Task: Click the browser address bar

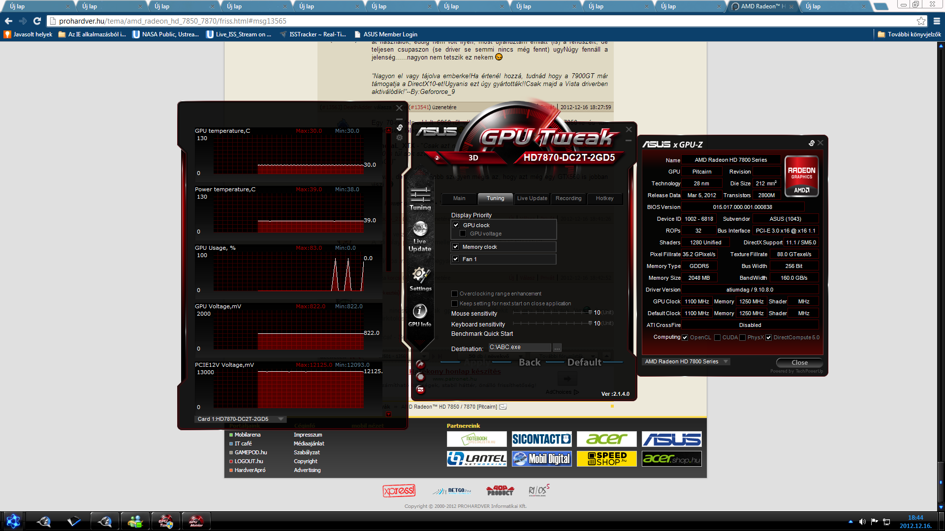Action: coord(482,21)
